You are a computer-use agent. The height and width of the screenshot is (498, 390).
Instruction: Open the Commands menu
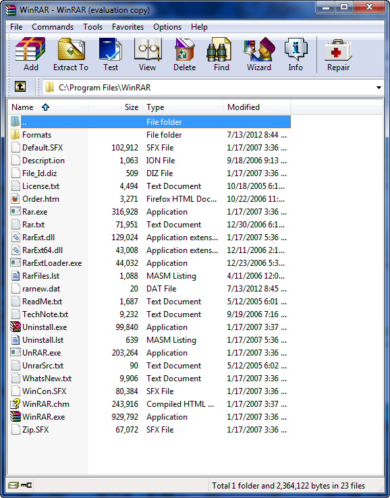[x=53, y=27]
